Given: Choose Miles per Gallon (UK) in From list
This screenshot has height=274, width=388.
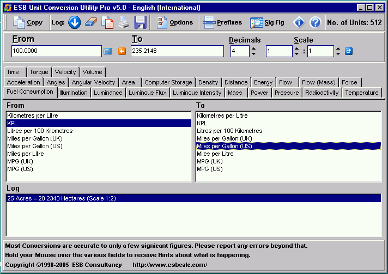Looking at the screenshot, I should tap(99, 138).
